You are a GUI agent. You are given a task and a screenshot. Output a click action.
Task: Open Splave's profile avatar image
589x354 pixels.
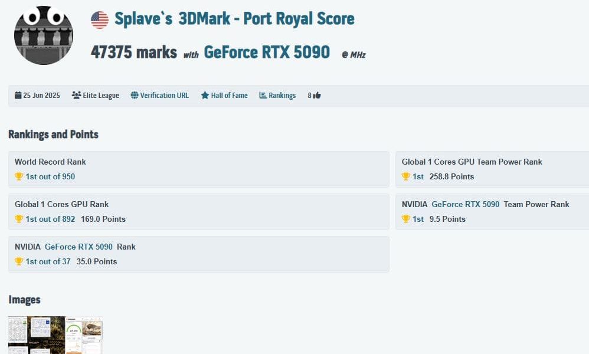44,35
